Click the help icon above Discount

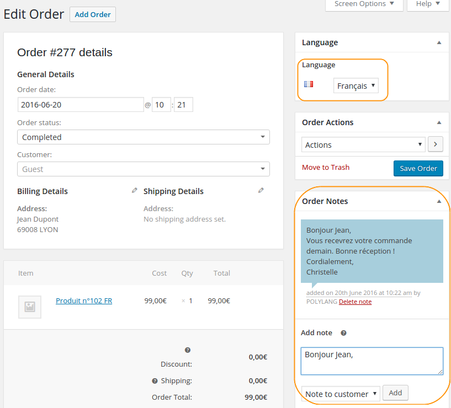(188, 350)
